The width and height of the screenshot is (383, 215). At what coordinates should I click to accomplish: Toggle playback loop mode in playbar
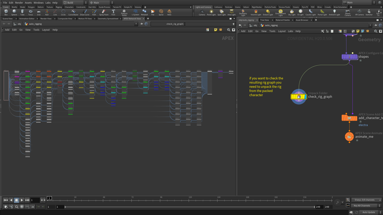coord(16,207)
